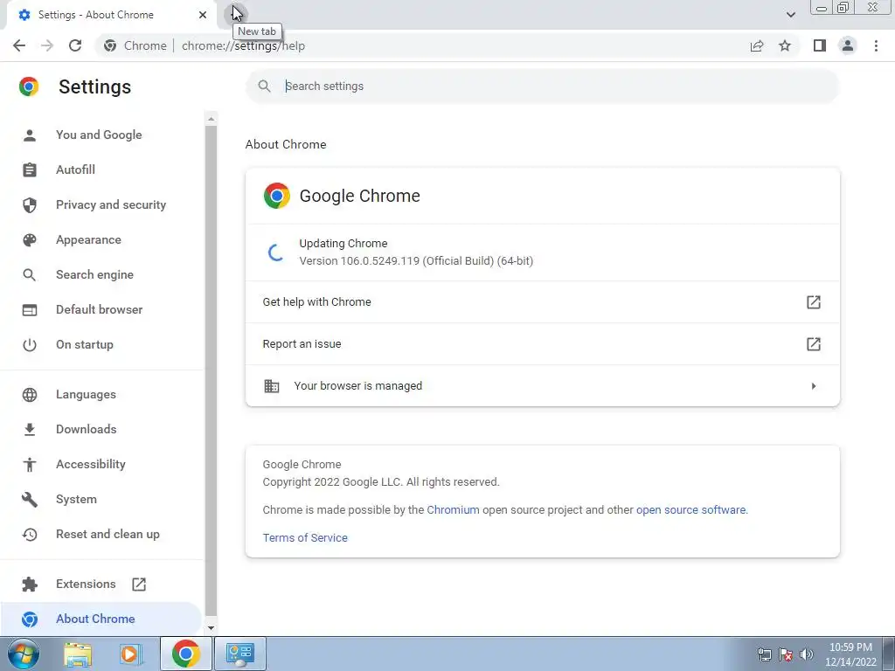Click Report an issue row
This screenshot has width=895, height=671.
tap(542, 344)
